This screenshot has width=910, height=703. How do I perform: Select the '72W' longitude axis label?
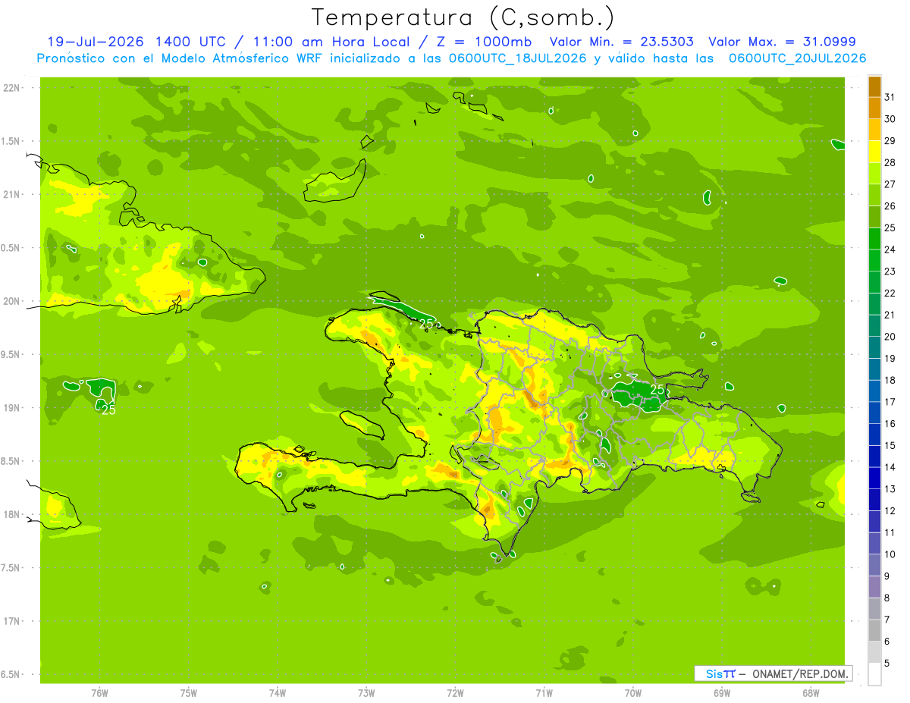click(x=455, y=693)
